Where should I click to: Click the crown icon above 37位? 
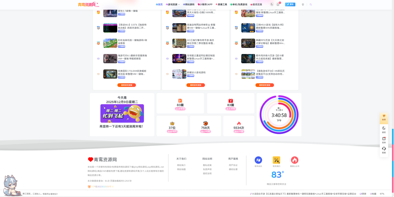172,123
